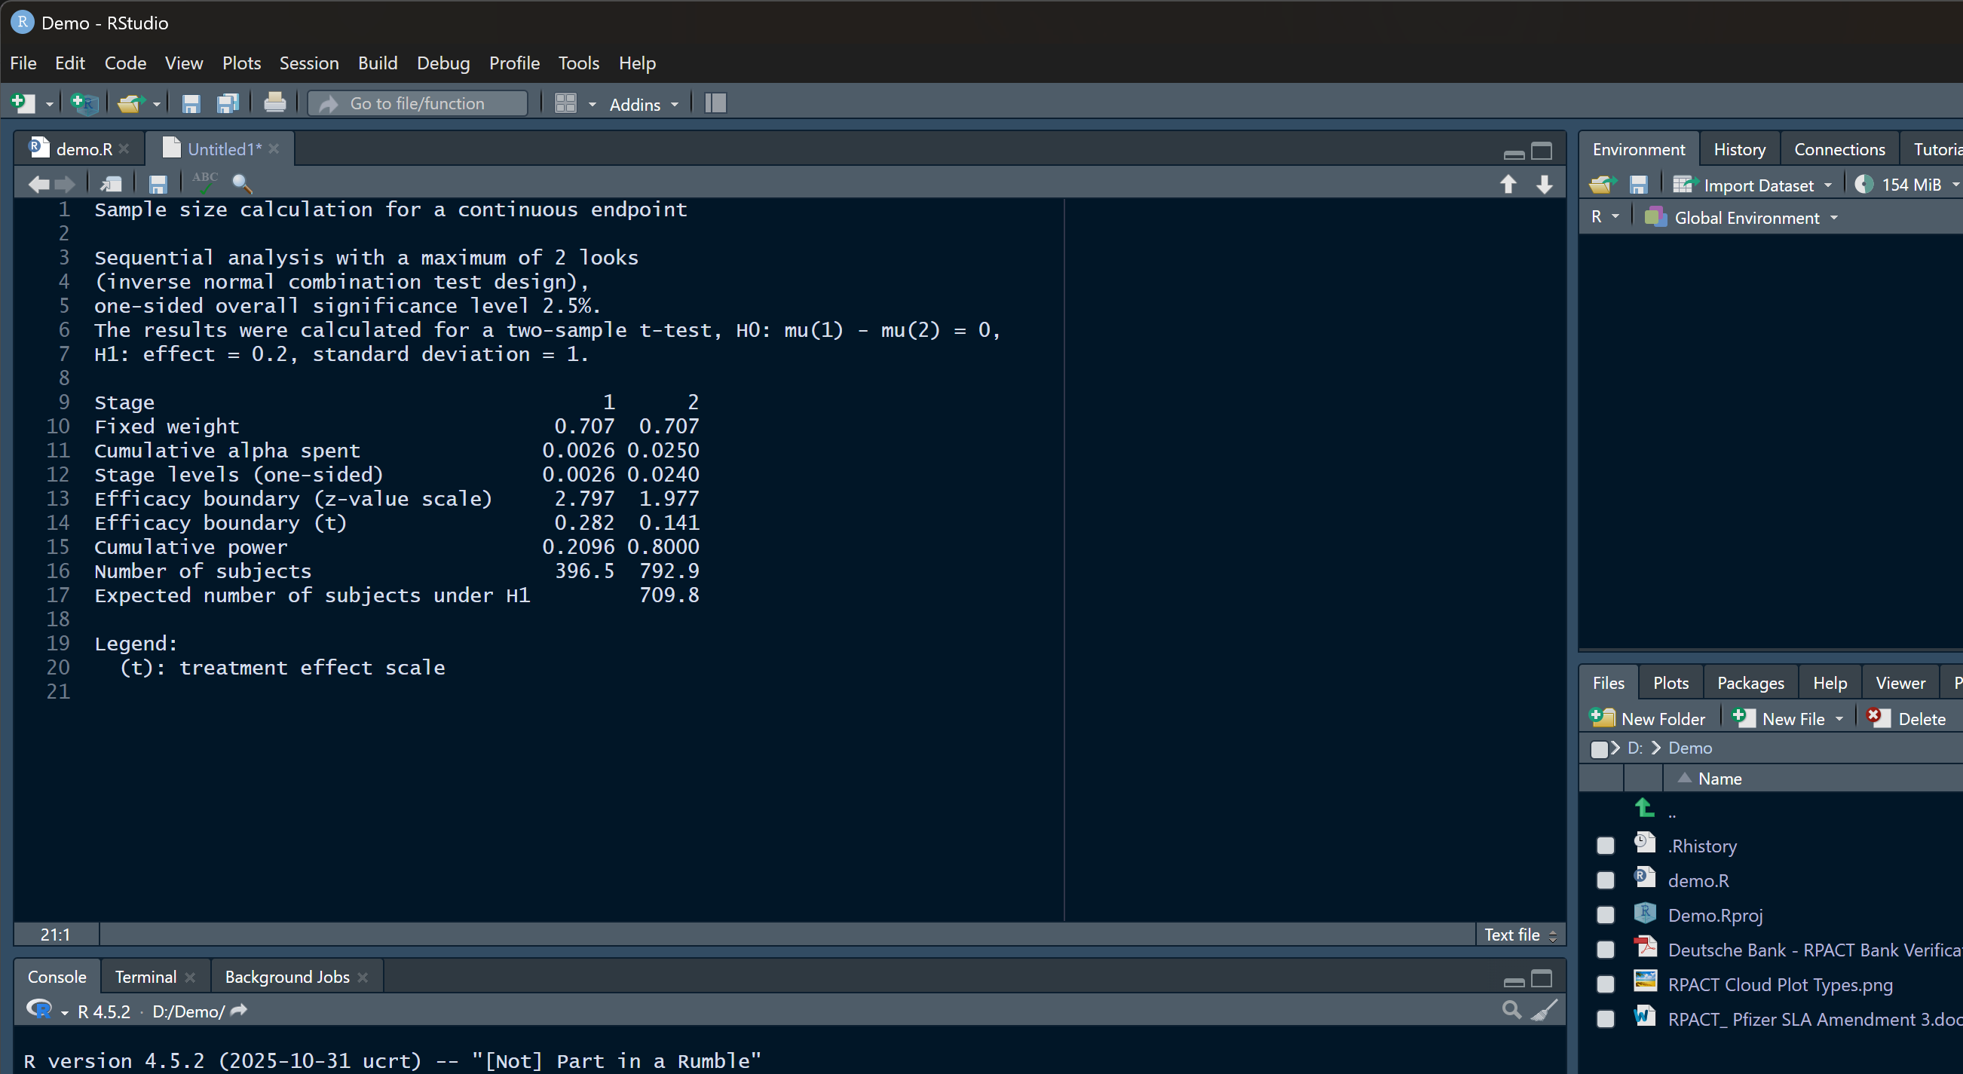Toggle the sidebar pane icon in the main toolbar

(715, 103)
